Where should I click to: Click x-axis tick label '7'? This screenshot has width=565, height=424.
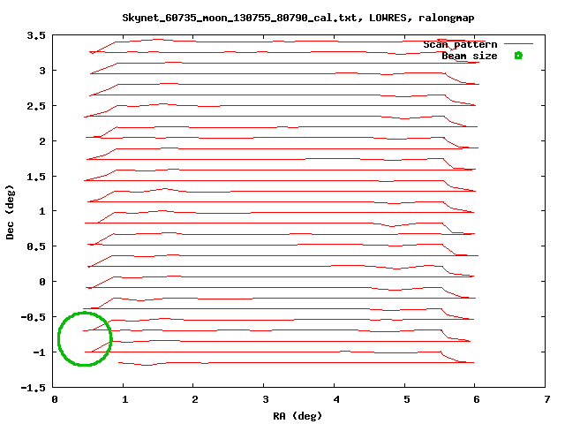(547, 399)
